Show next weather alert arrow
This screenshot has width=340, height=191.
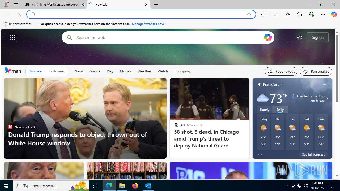327,98
